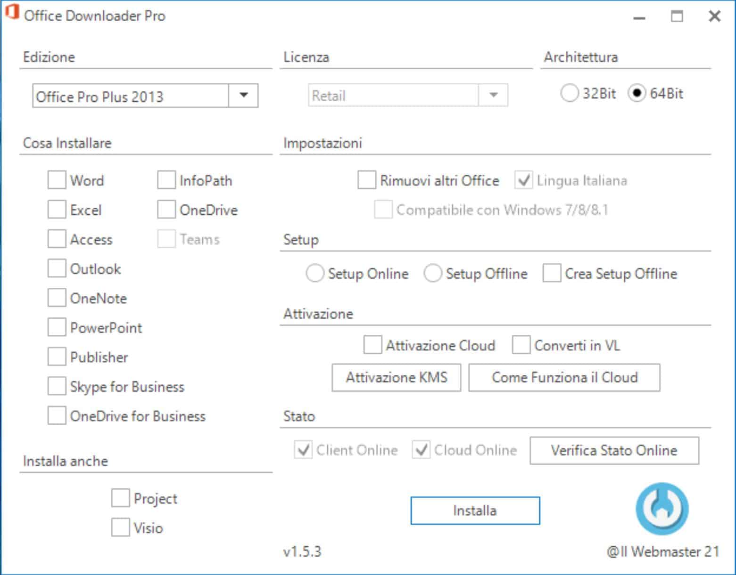The height and width of the screenshot is (575, 736).
Task: Check Compatibile con Windows 7/8/8.1
Action: point(383,210)
